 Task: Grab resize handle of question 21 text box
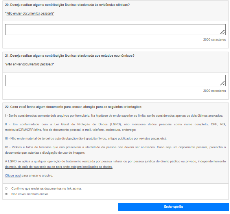(223, 83)
